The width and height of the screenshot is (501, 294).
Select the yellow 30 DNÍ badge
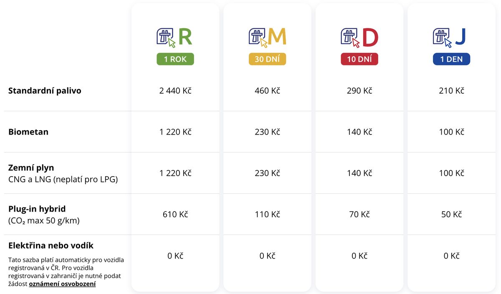click(x=267, y=59)
